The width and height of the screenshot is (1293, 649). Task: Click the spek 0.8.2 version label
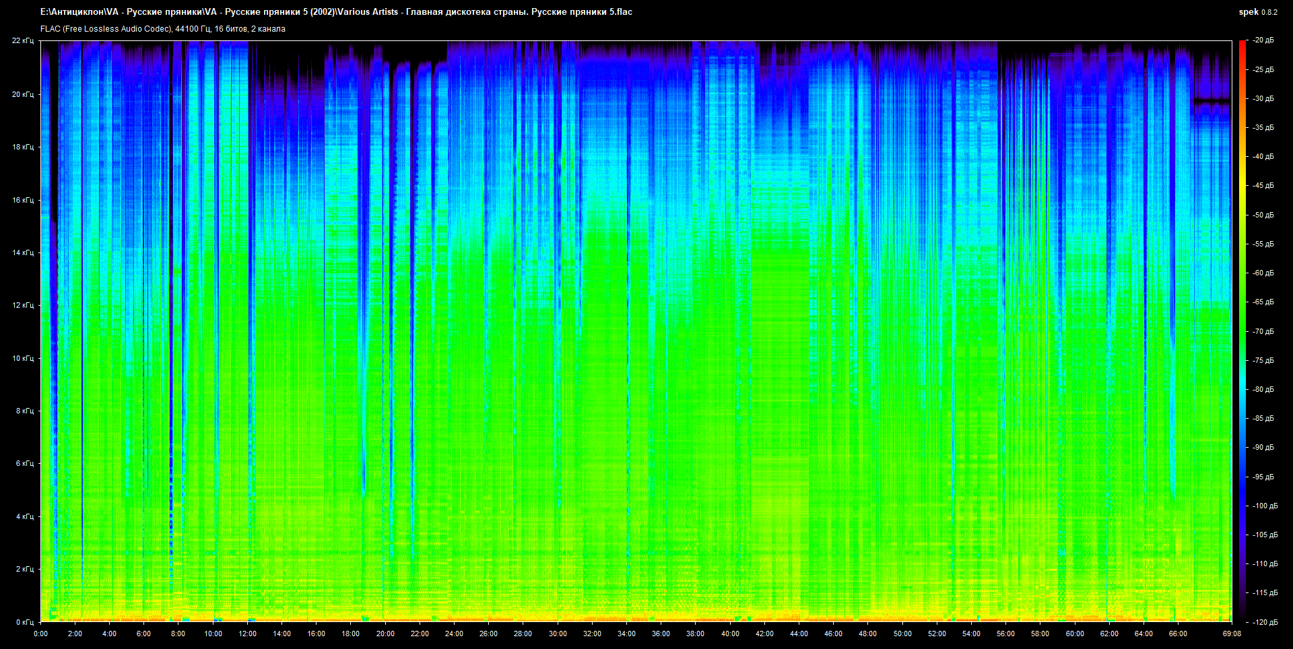tap(1257, 12)
